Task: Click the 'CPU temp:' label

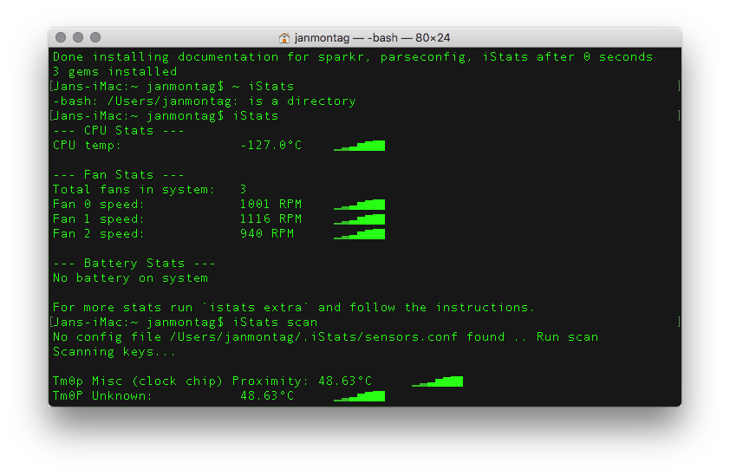Action: (x=87, y=146)
